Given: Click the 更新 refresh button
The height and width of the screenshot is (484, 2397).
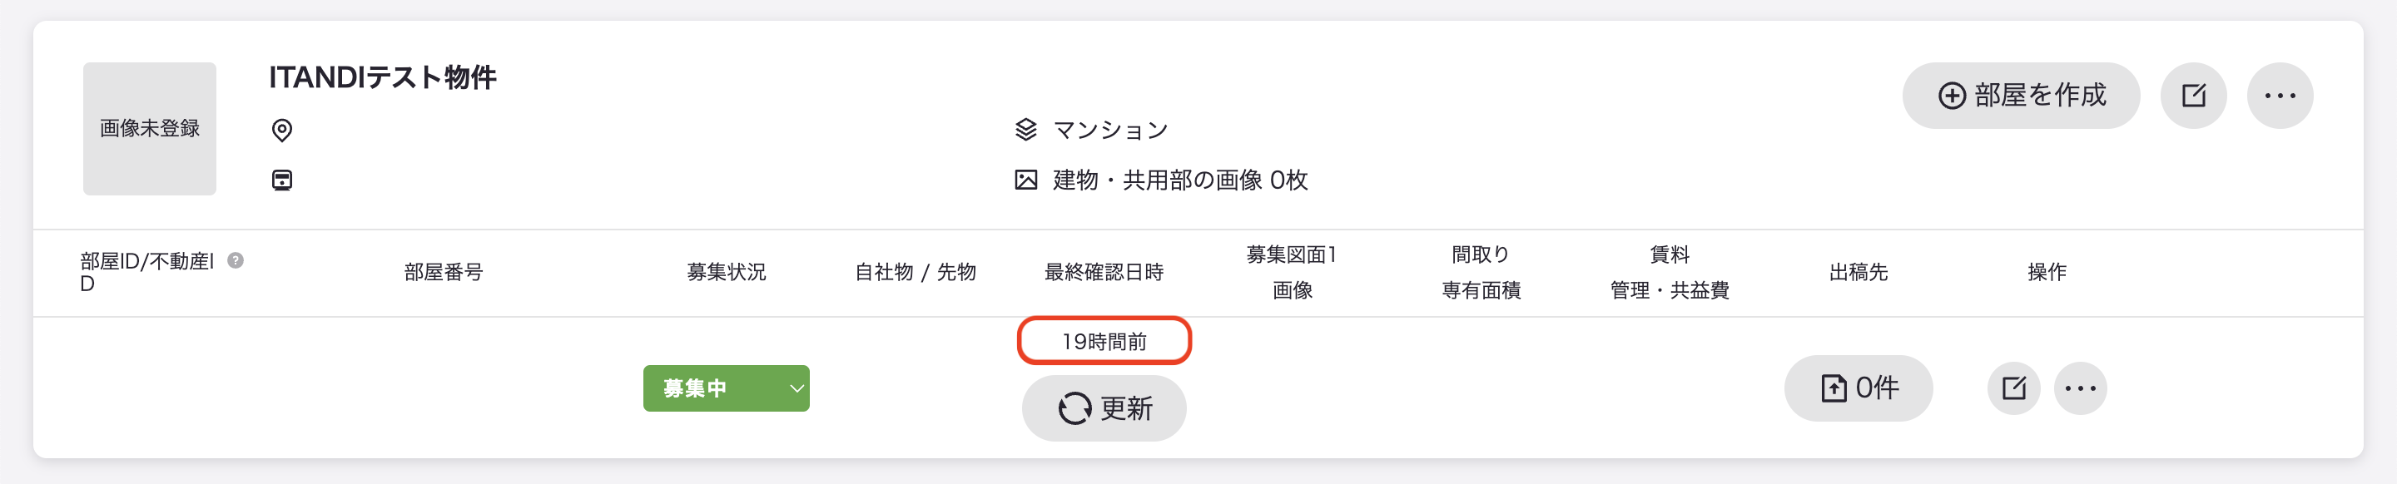Looking at the screenshot, I should pos(1104,407).
